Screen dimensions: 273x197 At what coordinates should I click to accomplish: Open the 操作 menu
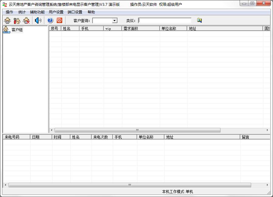tap(9, 12)
